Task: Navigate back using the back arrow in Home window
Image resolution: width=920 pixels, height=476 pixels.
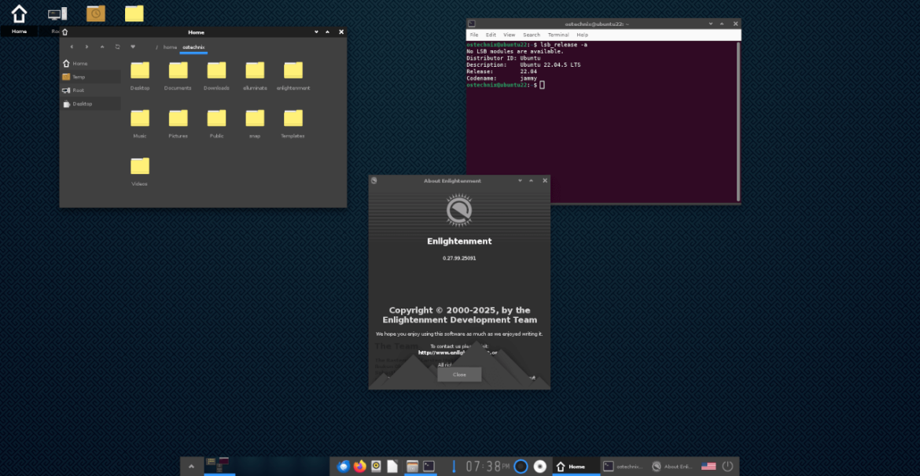Action: click(71, 46)
